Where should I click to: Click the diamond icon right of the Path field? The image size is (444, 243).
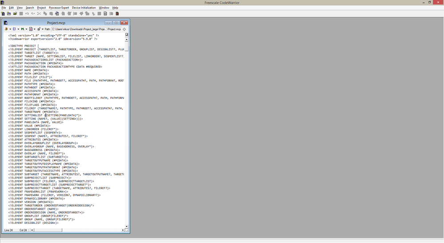tap(124, 29)
